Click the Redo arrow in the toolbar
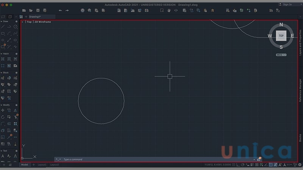This screenshot has height=170, width=303. point(67,11)
